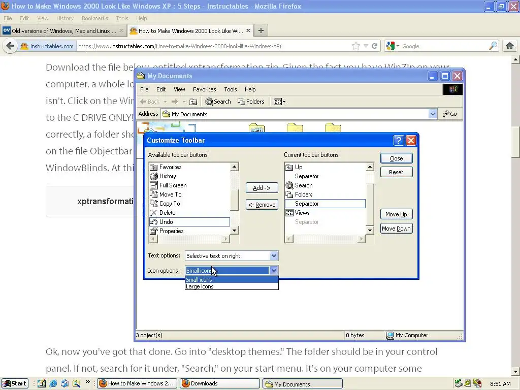Open a new Firefox tab
This screenshot has width=520, height=390.
(261, 31)
